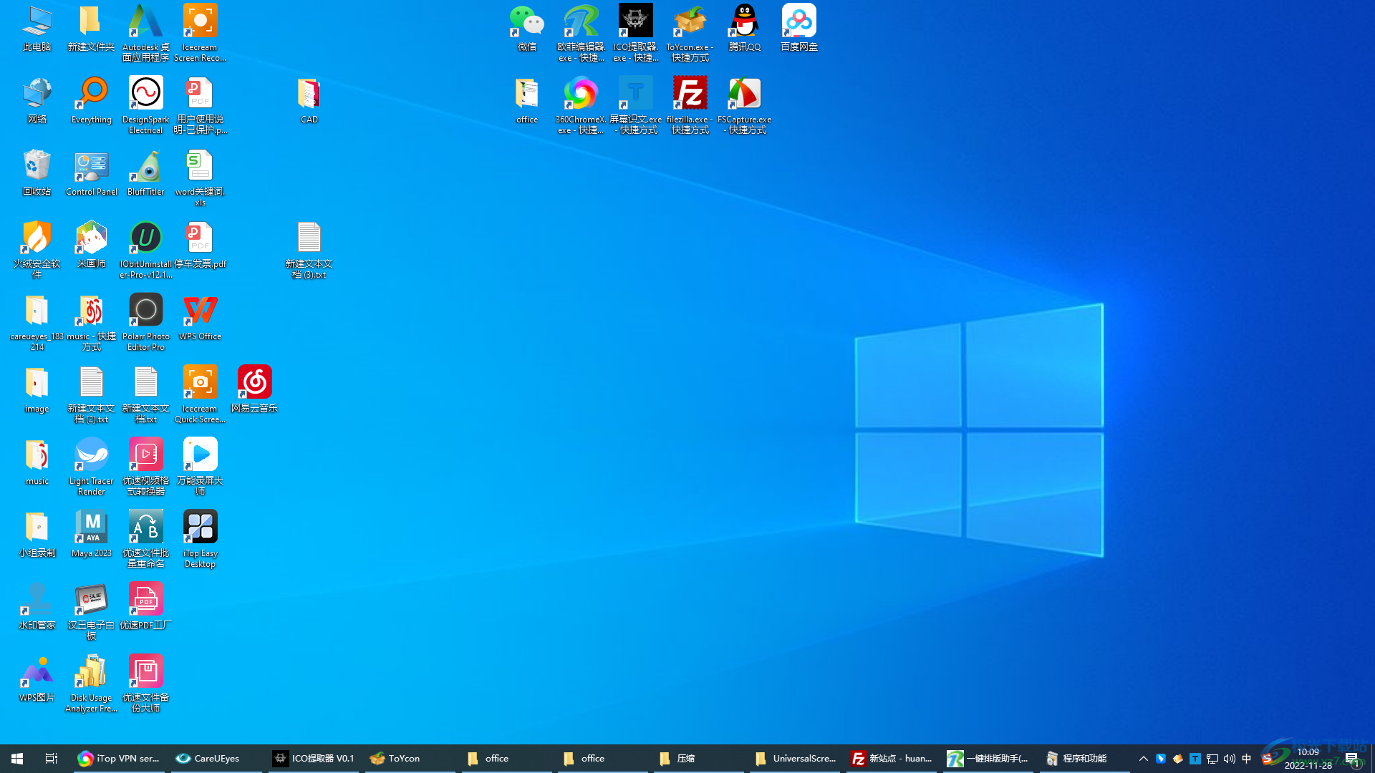Select Light Tracer Render icon
Image resolution: width=1375 pixels, height=773 pixels.
click(x=92, y=467)
